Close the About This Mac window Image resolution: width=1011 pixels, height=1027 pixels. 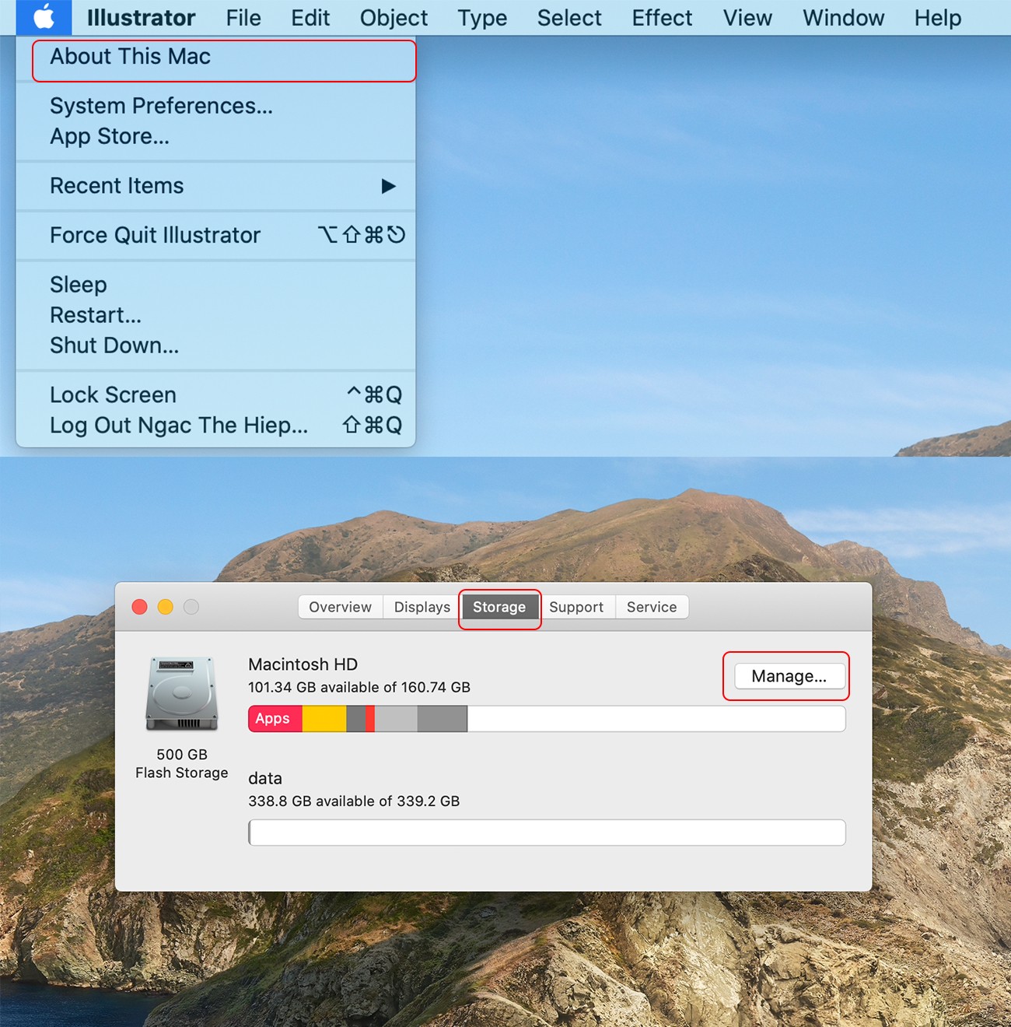pyautogui.click(x=140, y=607)
